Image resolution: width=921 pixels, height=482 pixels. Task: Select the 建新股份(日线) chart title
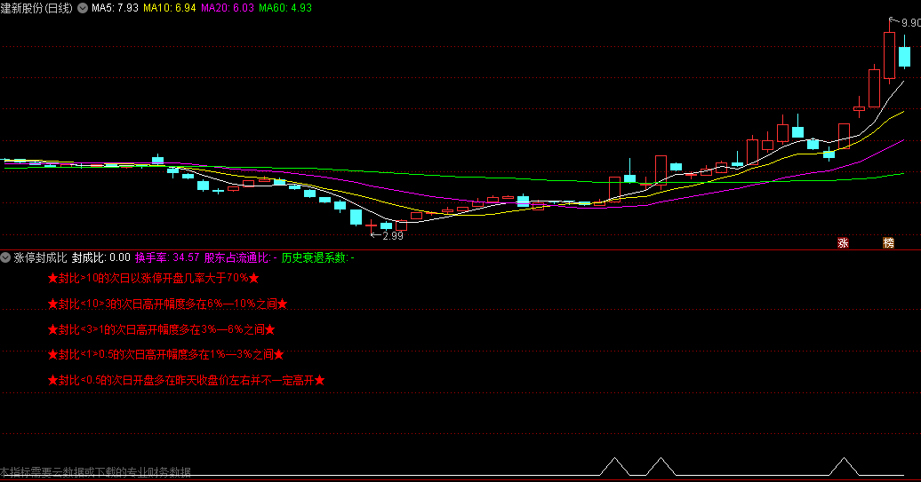coord(37,8)
